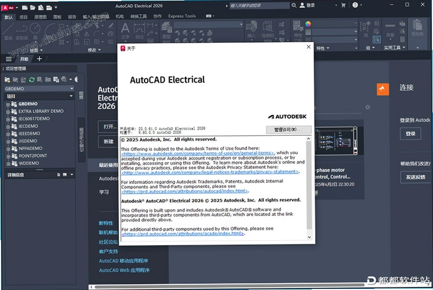Click the Open file folder icon in quick access toolbar
Screen dimensions: 433x290
[x=32, y=8]
